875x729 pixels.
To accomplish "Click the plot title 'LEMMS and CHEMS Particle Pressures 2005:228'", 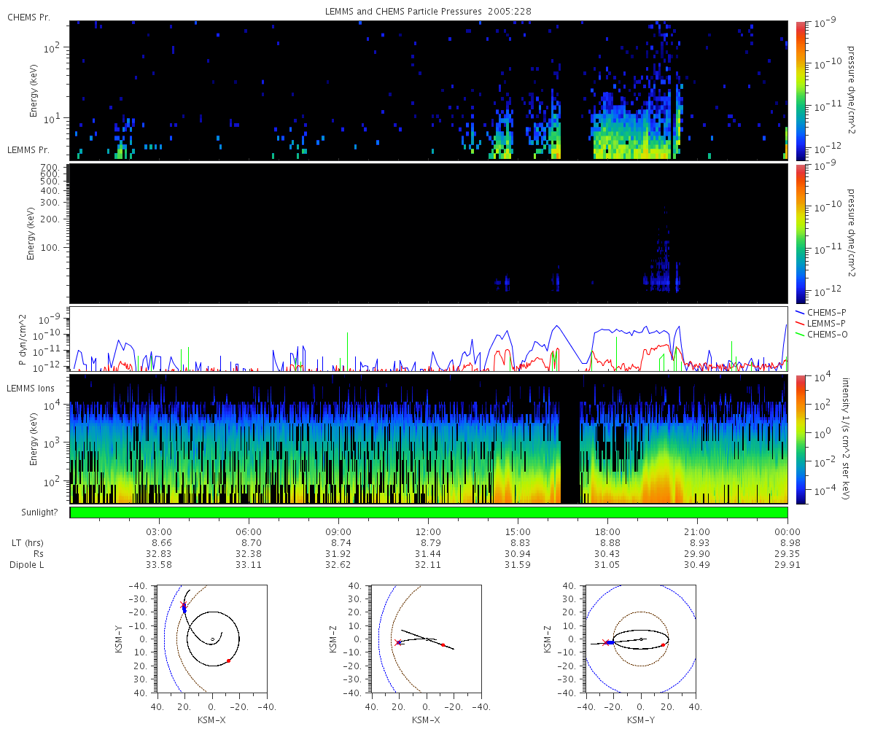I will click(x=429, y=12).
